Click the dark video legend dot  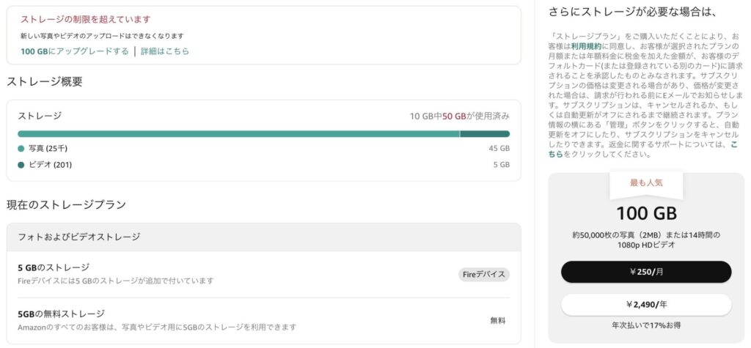pyautogui.click(x=21, y=165)
